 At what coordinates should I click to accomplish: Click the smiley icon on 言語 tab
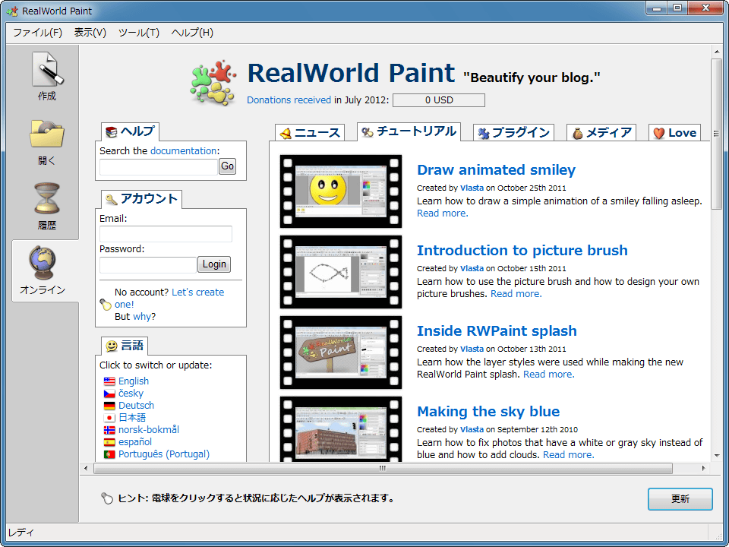(112, 346)
